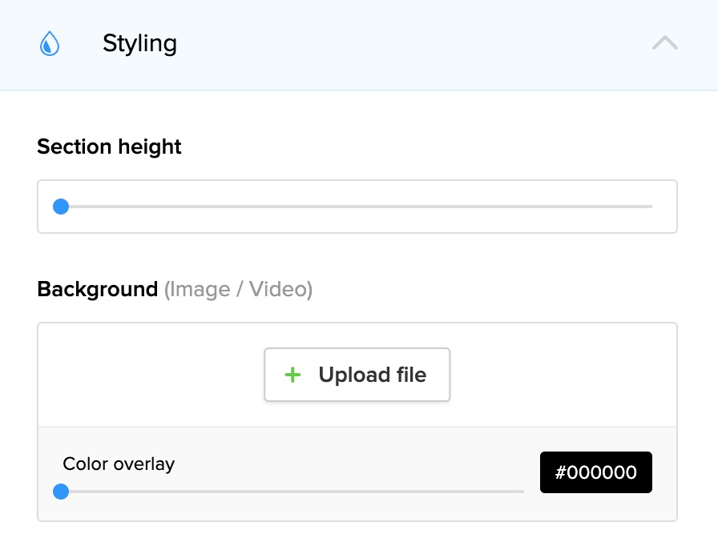Click empty area right of Upload file button

click(x=563, y=375)
